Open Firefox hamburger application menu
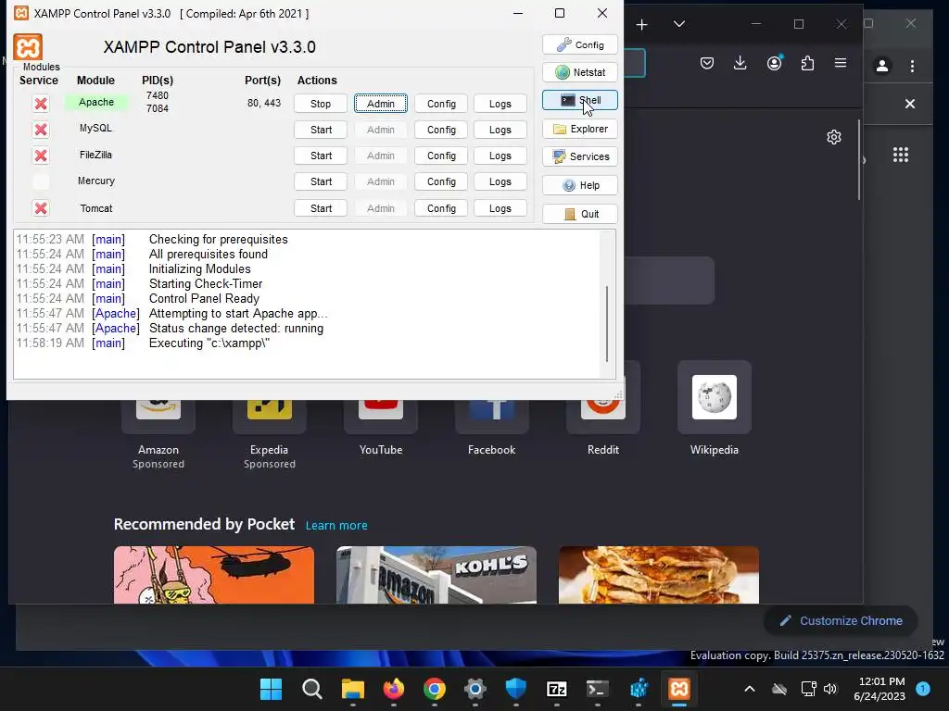The height and width of the screenshot is (711, 949). [840, 63]
